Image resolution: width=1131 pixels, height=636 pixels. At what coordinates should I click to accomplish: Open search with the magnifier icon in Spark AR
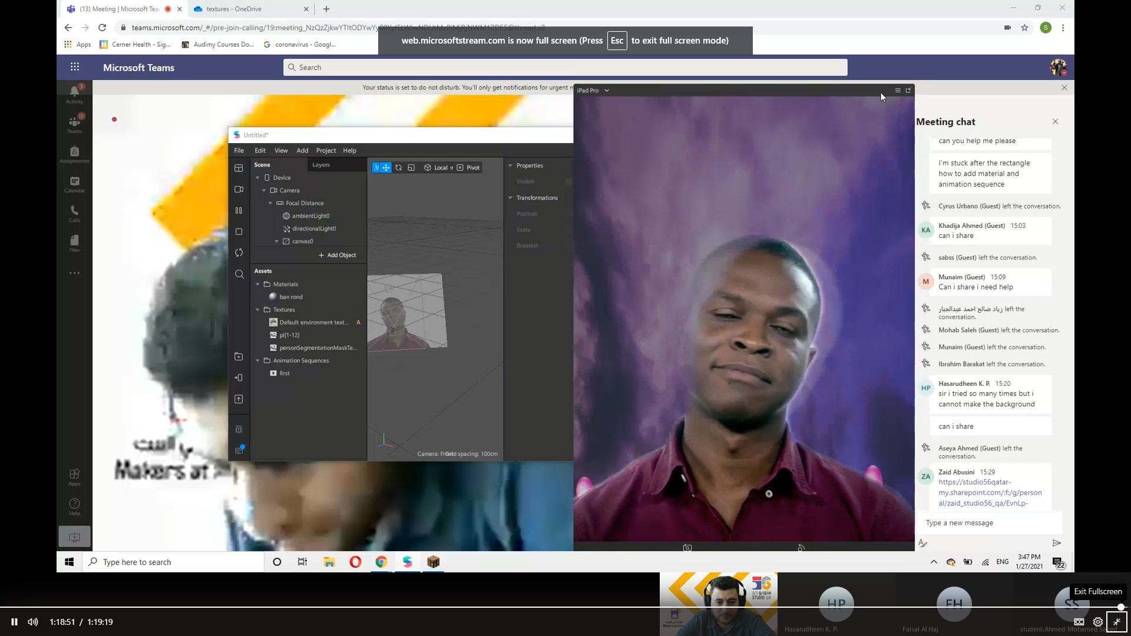click(239, 274)
